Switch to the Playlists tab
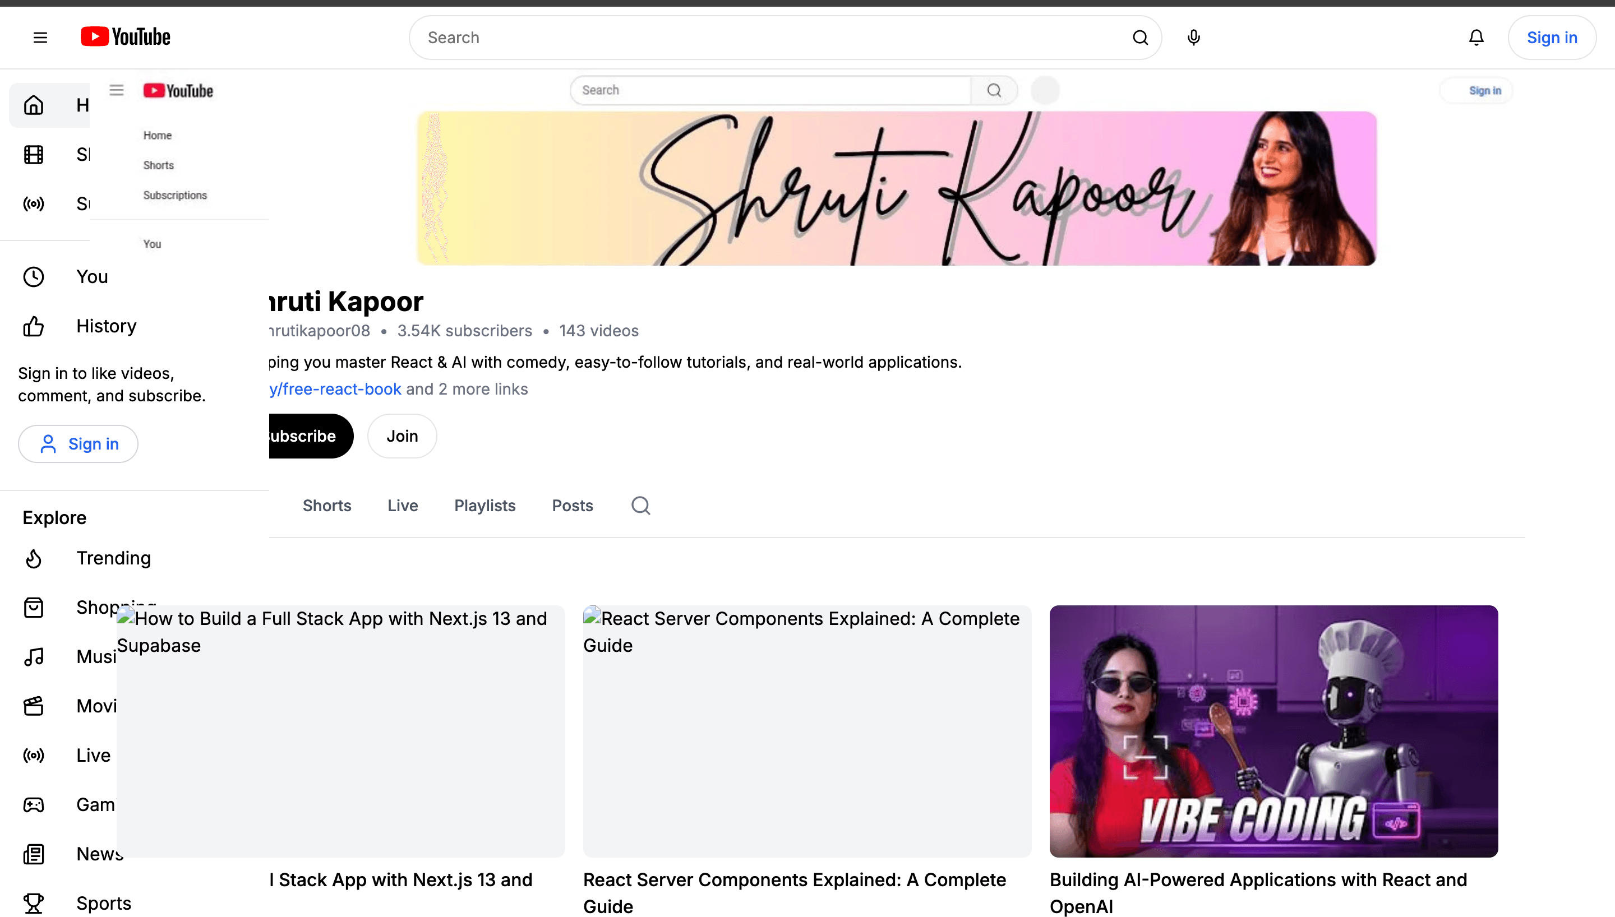 (484, 506)
